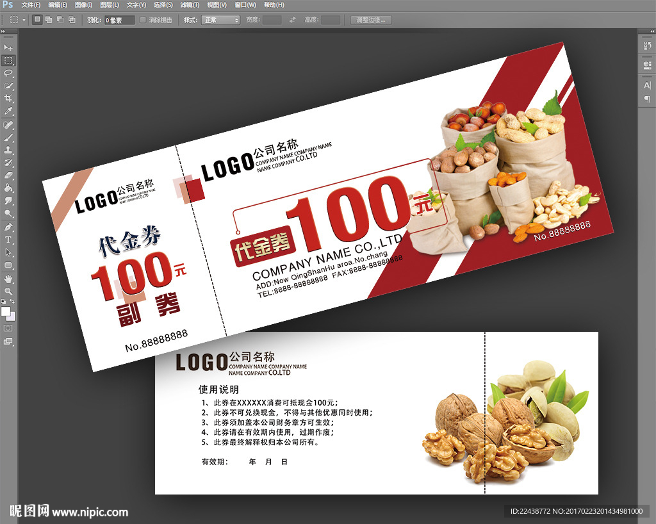Select the Quick Selection tool
This screenshot has height=524, width=656.
8,86
